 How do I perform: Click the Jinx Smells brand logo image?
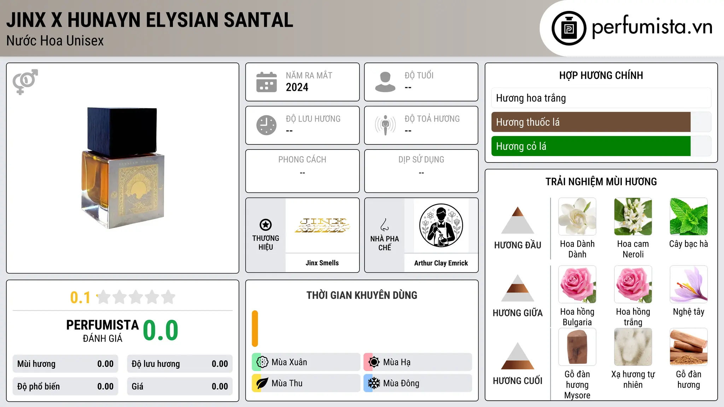322,225
